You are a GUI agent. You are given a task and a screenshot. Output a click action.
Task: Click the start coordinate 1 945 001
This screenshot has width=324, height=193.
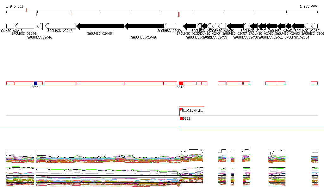[x=15, y=6]
